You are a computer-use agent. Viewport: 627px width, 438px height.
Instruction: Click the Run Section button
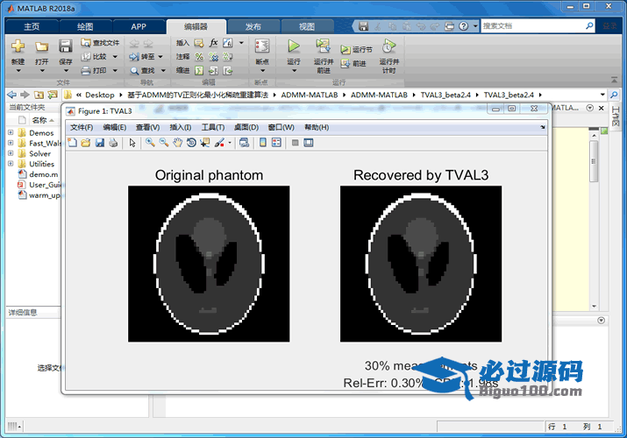click(356, 50)
